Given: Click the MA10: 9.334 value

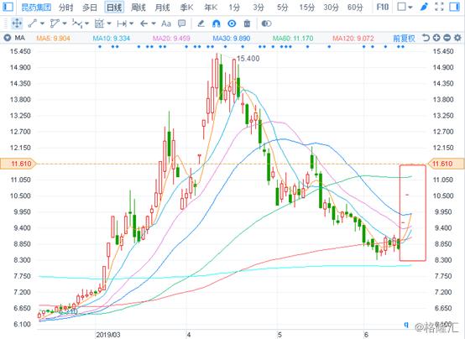Looking at the screenshot, I should (111, 39).
